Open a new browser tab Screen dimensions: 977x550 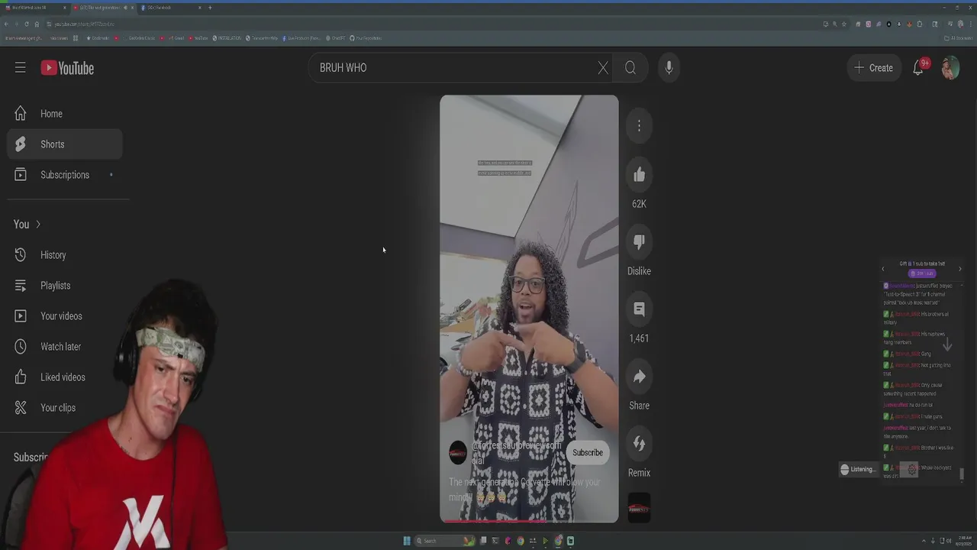coord(210,8)
